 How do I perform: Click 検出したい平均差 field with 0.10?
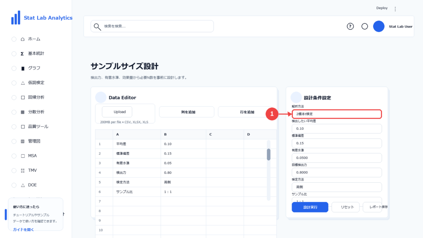point(337,129)
